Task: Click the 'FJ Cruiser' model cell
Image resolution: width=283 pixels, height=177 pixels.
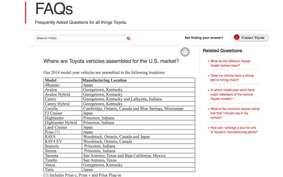Action: click(63, 113)
